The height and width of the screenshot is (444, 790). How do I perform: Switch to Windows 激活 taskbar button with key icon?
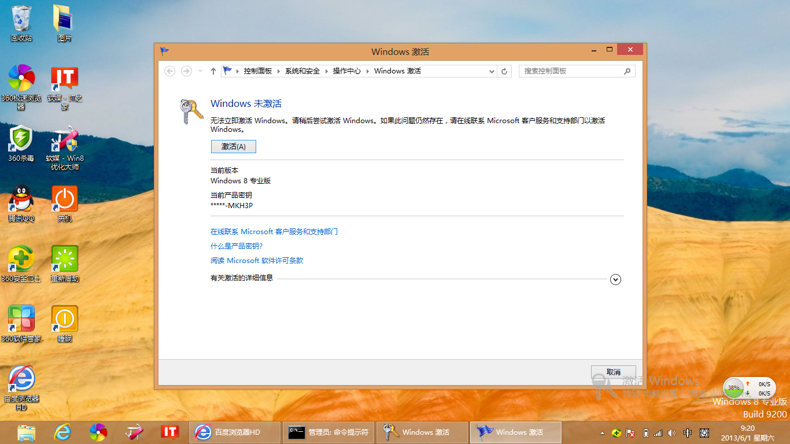[422, 432]
